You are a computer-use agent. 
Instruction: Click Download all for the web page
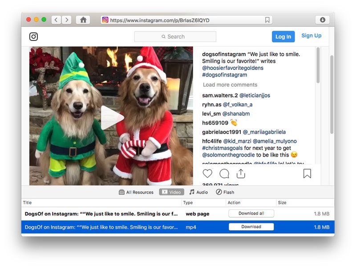pos(251,214)
